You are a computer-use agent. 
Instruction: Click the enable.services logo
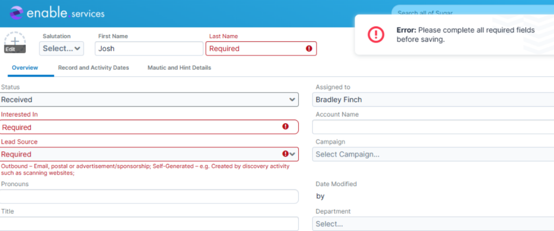pos(56,14)
